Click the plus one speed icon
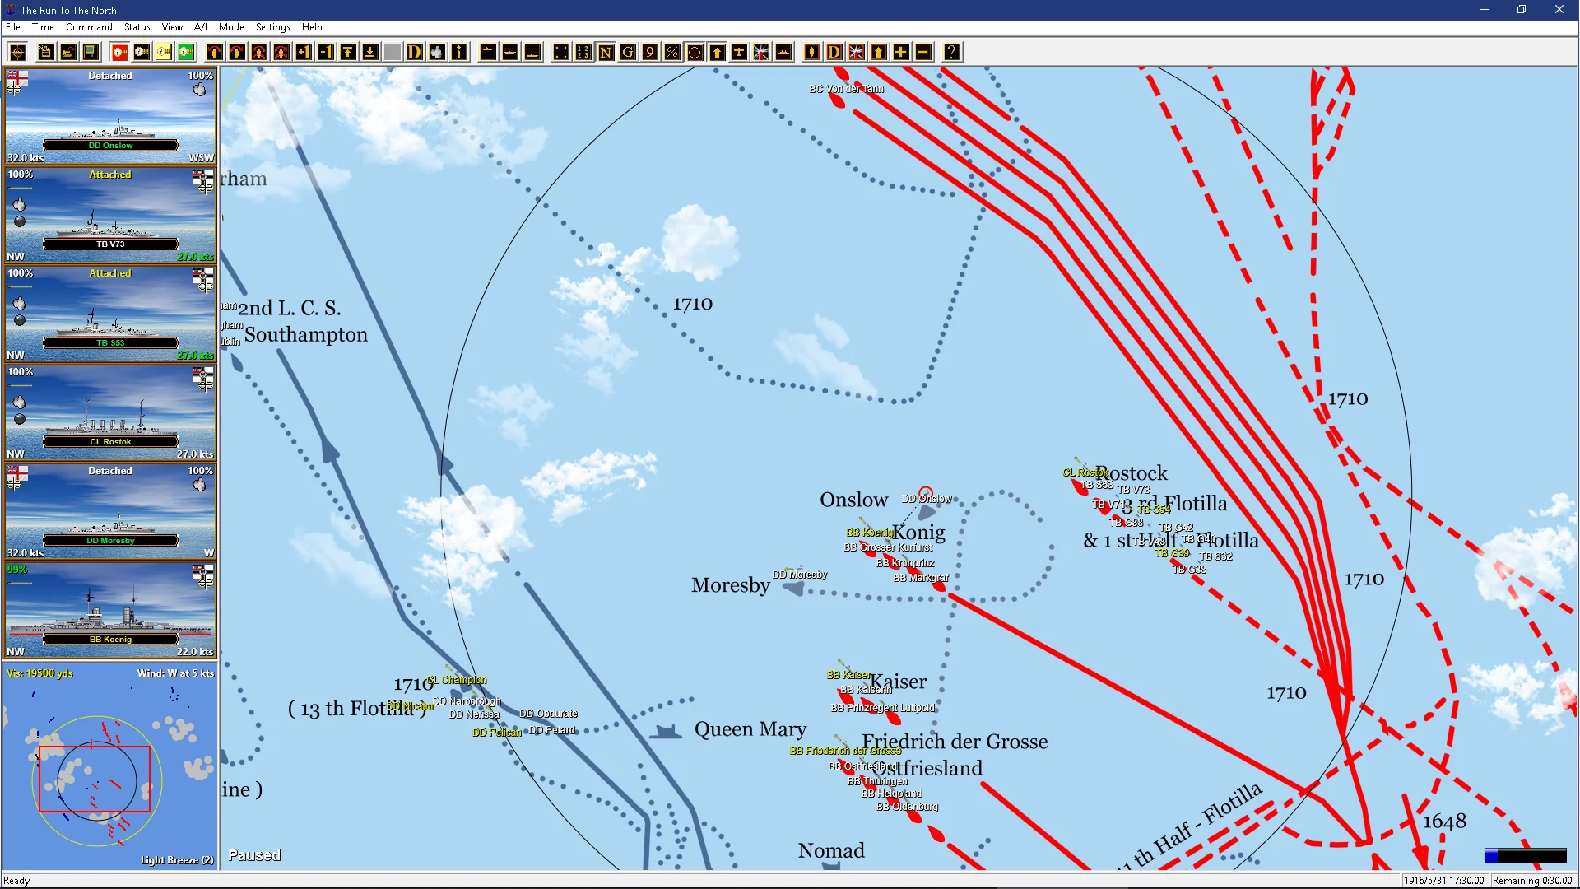Screen dimensions: 1580x889 (x=304, y=53)
